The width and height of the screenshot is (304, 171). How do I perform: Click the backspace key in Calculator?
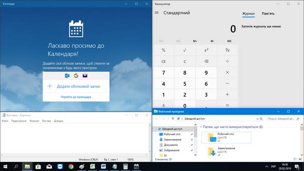206,61
